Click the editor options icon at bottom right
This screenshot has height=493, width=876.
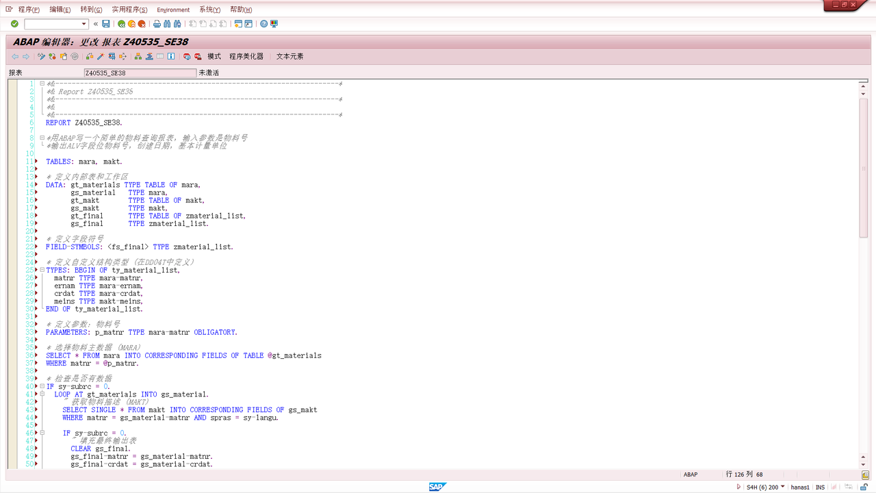click(865, 475)
